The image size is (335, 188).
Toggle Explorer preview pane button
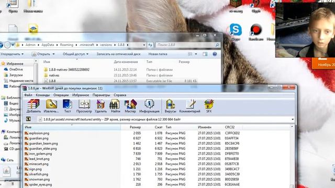coord(205,54)
